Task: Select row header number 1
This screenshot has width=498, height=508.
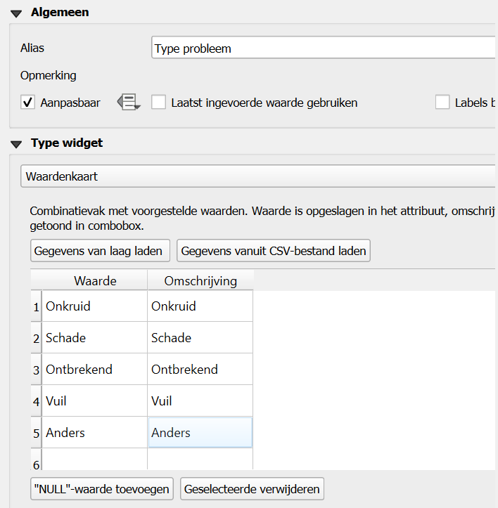Action: [36, 306]
